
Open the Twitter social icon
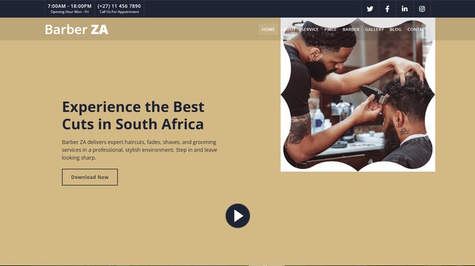click(370, 9)
